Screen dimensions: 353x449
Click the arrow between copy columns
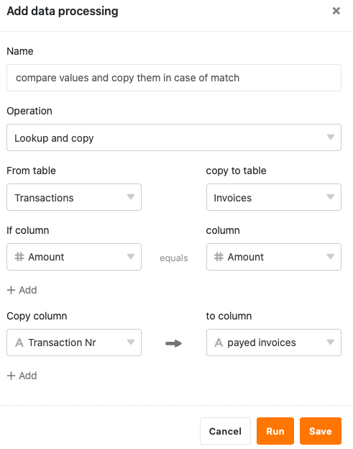[x=174, y=343]
